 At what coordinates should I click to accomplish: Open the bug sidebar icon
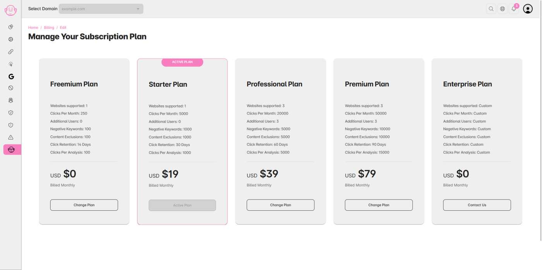pos(11,100)
